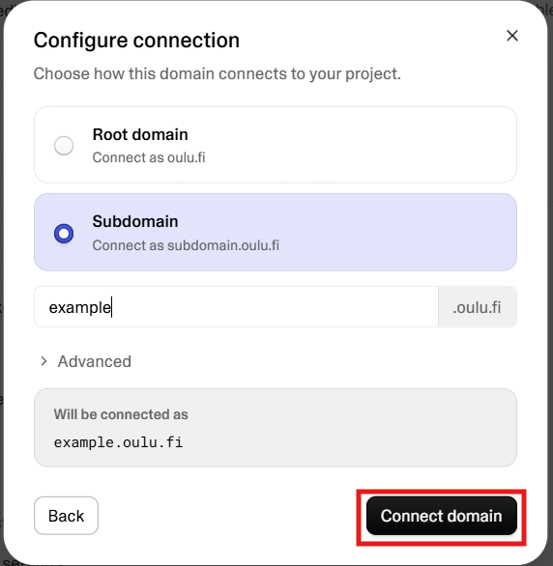
Task: Close the Configure connection dialog
Action: [x=511, y=36]
